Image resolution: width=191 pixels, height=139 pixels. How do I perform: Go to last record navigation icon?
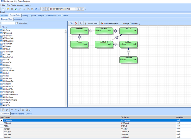(82, 9)
